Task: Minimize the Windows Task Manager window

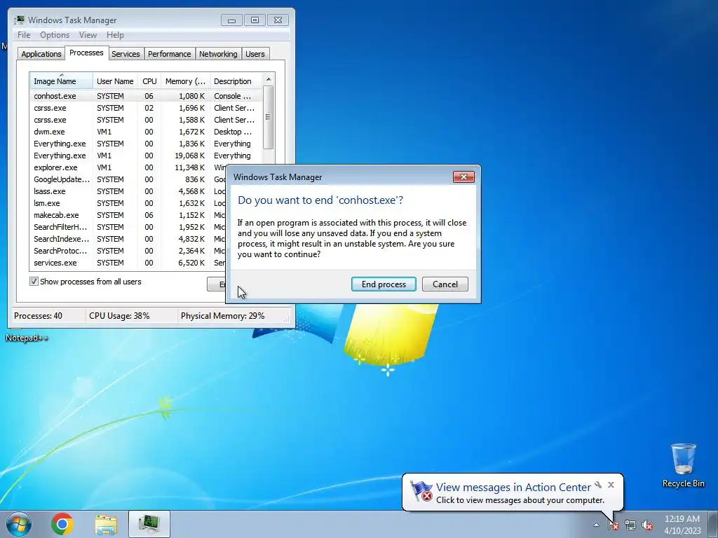Action: (x=231, y=20)
